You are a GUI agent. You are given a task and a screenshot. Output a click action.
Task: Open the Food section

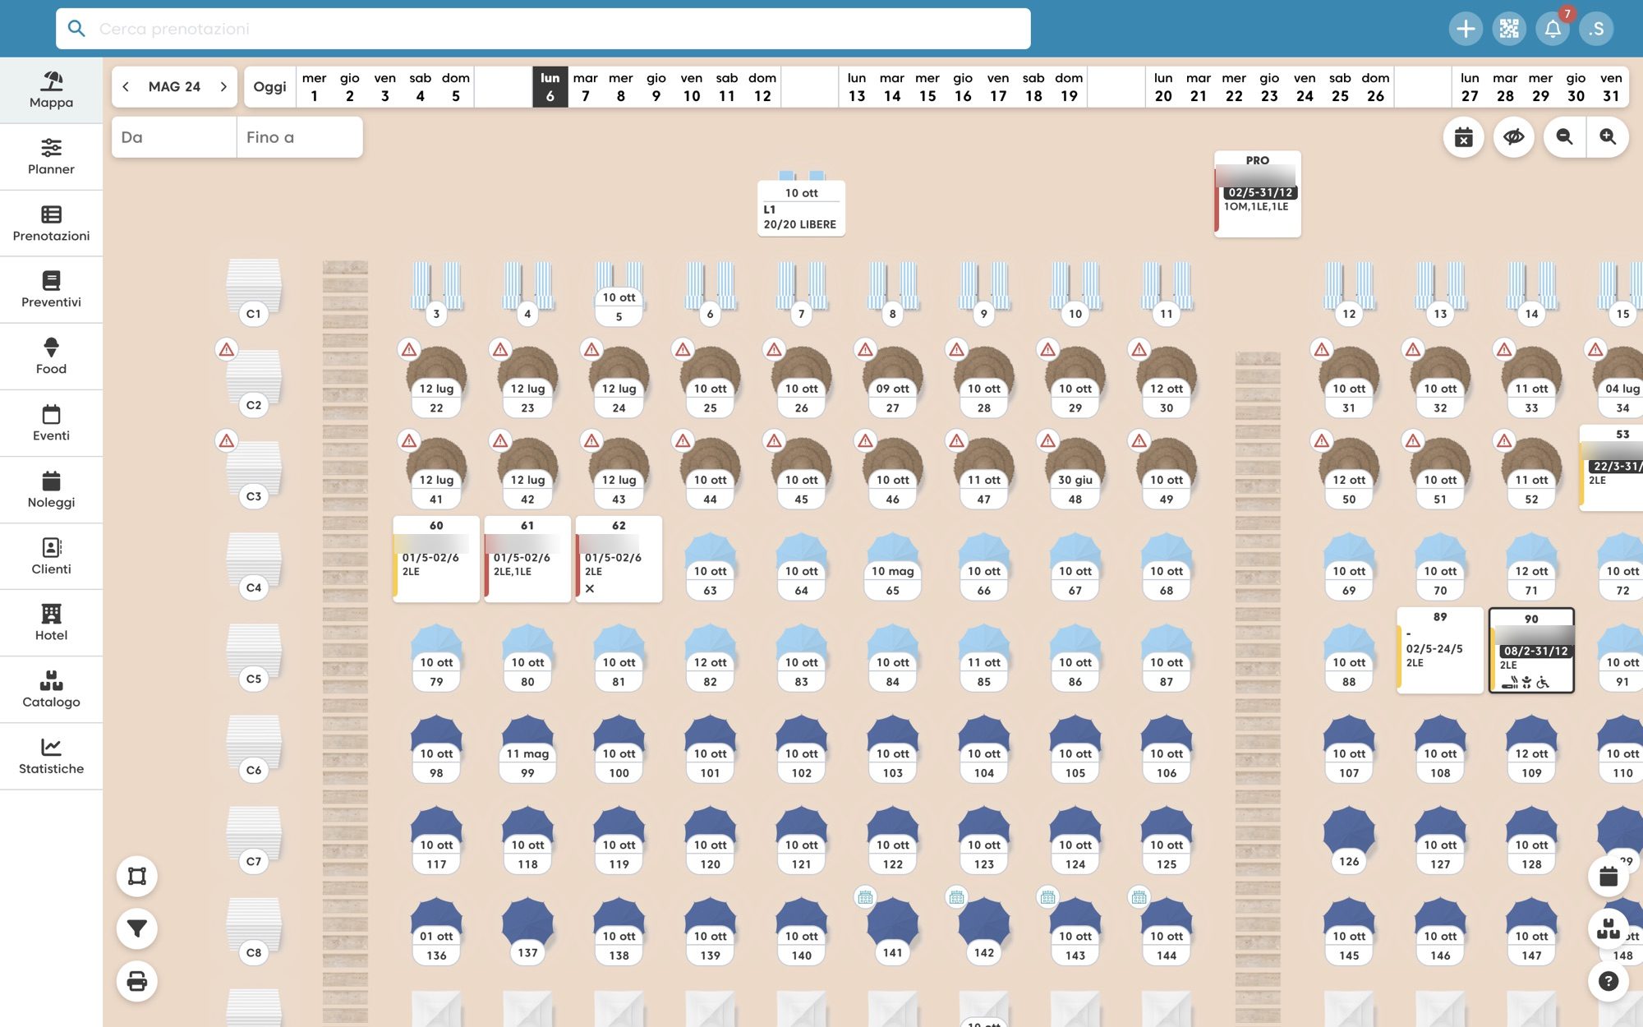[51, 357]
